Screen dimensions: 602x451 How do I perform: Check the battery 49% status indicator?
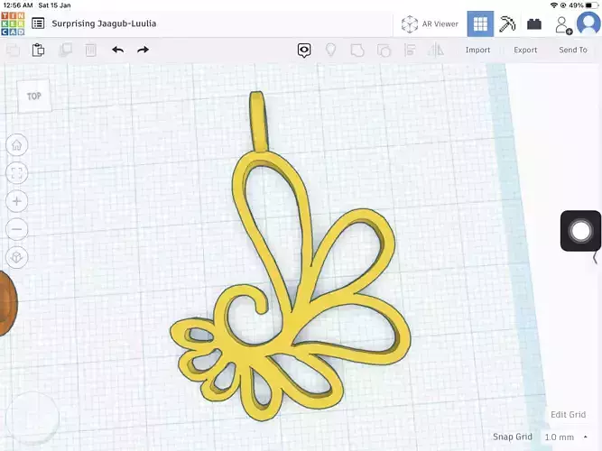(x=583, y=5)
